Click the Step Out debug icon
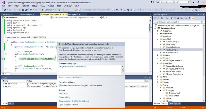Image resolution: width=206 pixels, height=109 pixels. coord(131,10)
